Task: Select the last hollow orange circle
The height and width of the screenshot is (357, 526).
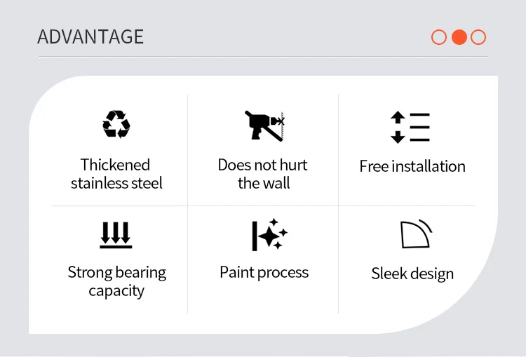Action: tap(478, 37)
